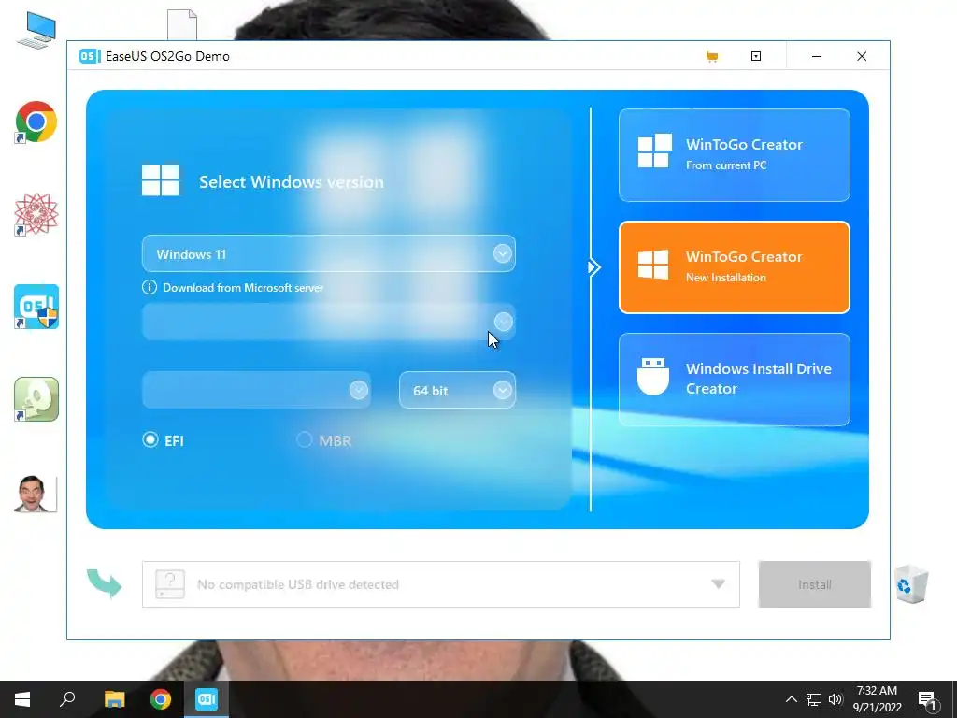This screenshot has height=718, width=957.
Task: Click the Install button
Action: pos(814,584)
